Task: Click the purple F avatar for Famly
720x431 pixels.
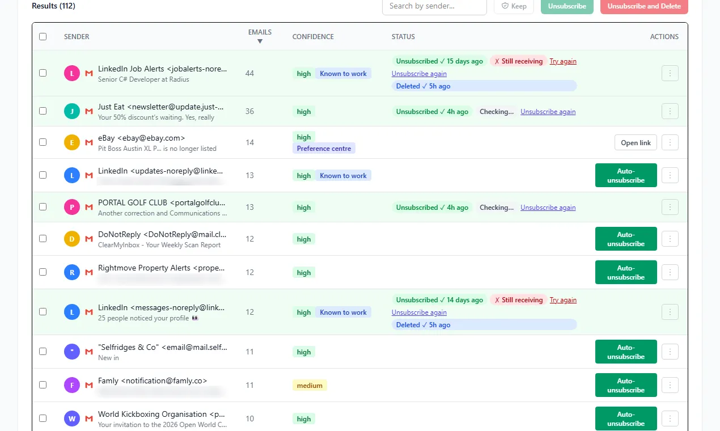Action: click(x=72, y=385)
